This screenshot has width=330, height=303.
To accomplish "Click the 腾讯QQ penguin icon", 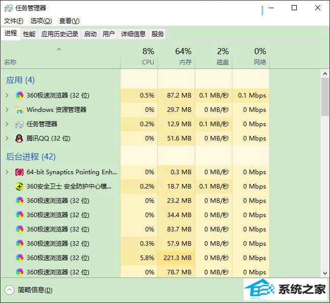I will 19,138.
